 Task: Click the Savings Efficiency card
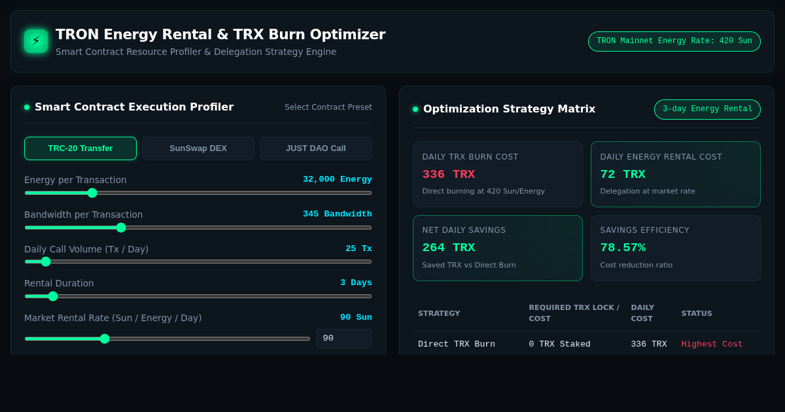[x=676, y=248]
